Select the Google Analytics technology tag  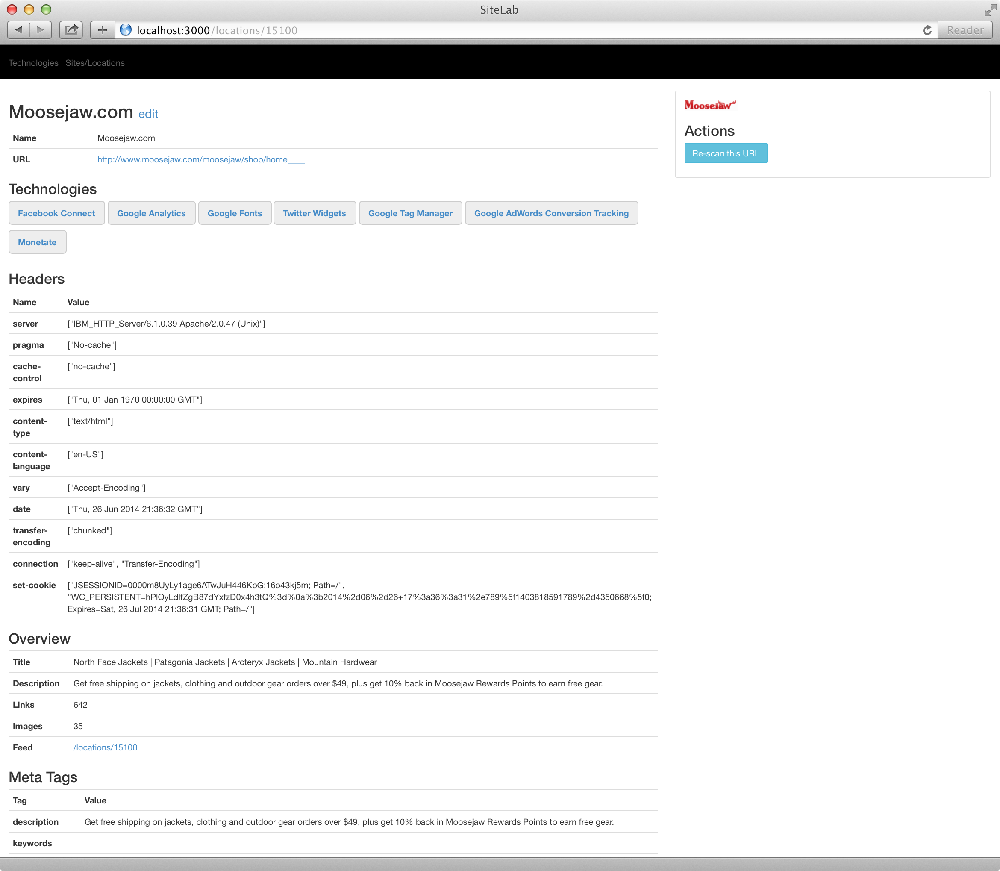click(x=151, y=213)
